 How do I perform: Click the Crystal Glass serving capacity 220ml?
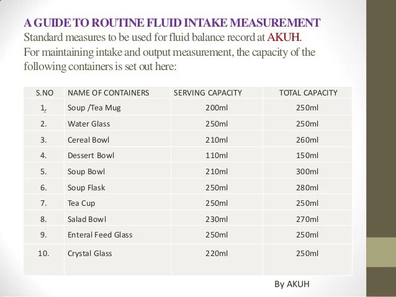tap(217, 254)
